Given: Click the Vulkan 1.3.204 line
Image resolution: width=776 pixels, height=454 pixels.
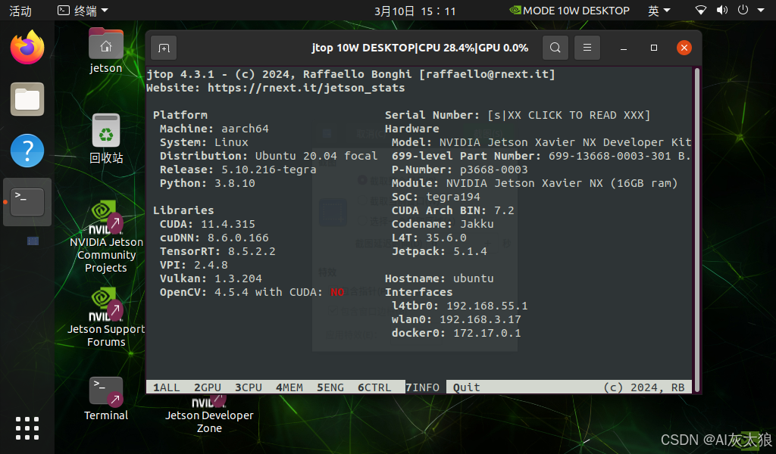Looking at the screenshot, I should click(211, 278).
